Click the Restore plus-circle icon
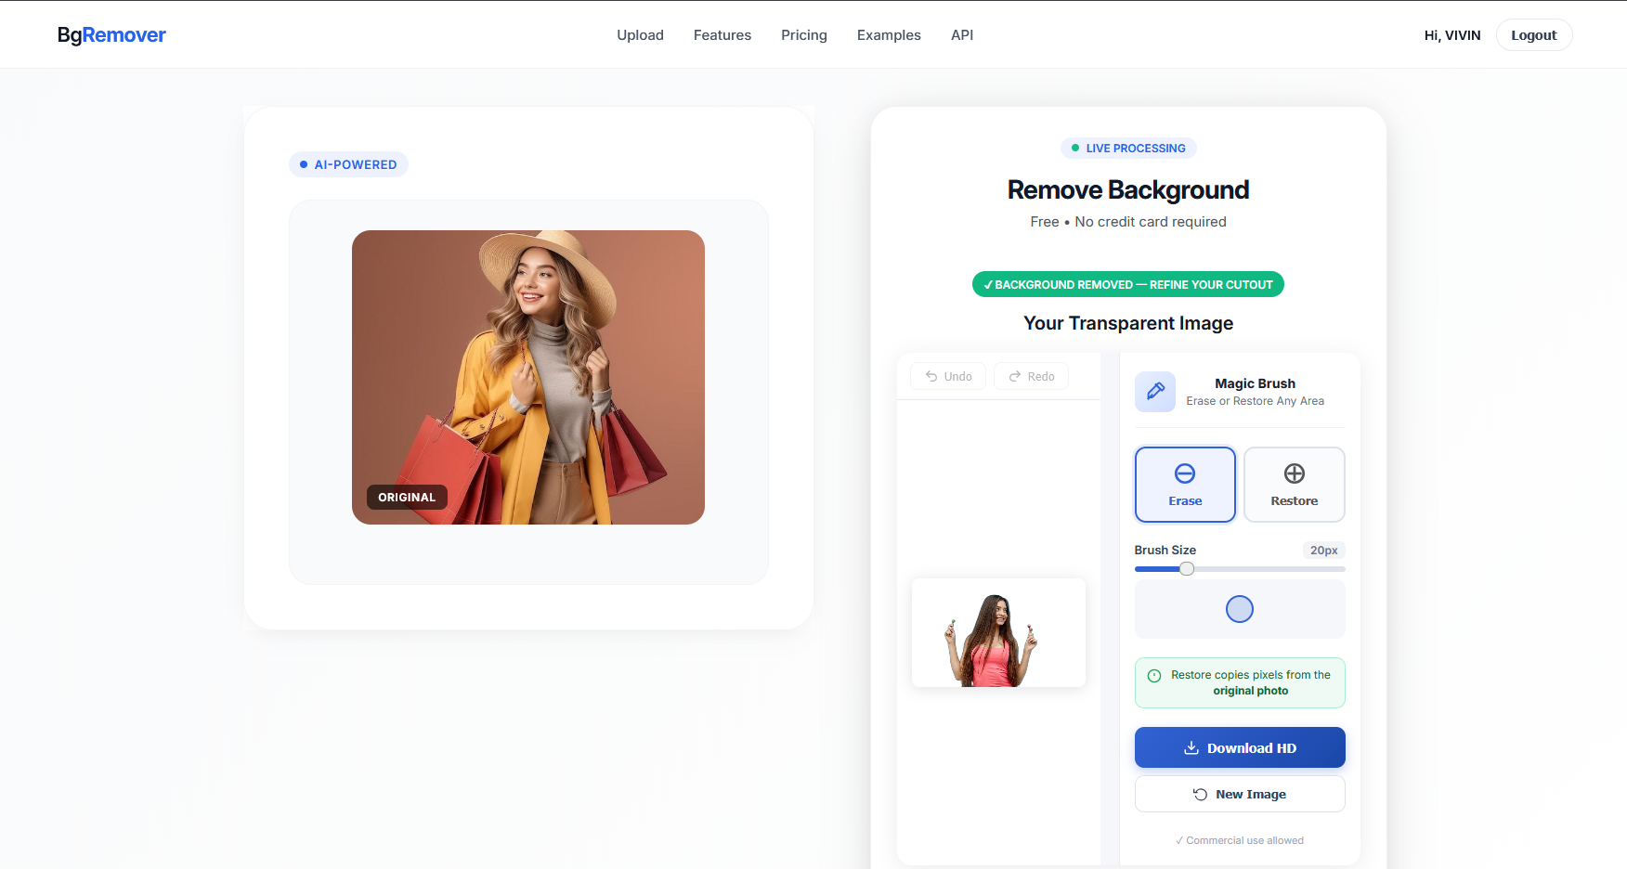Viewport: 1627px width, 869px height. point(1294,473)
